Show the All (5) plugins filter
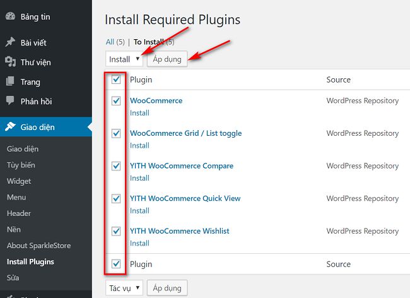The image size is (410, 298). pos(115,42)
